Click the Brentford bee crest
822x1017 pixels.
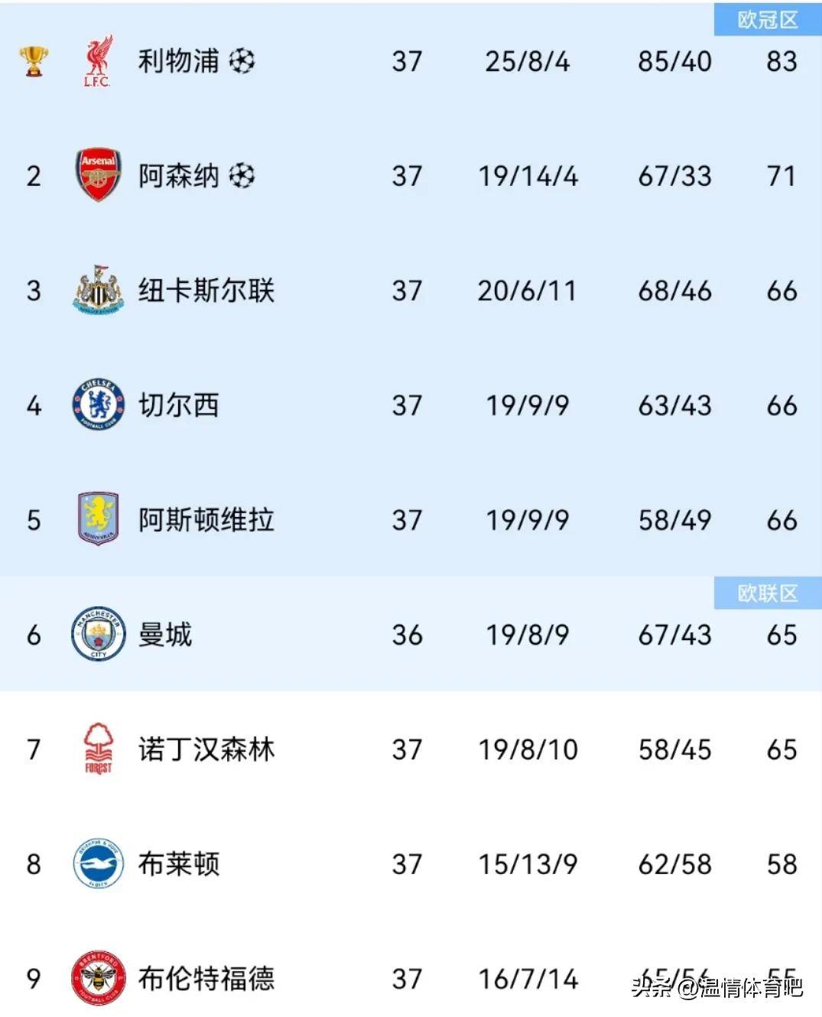point(98,978)
